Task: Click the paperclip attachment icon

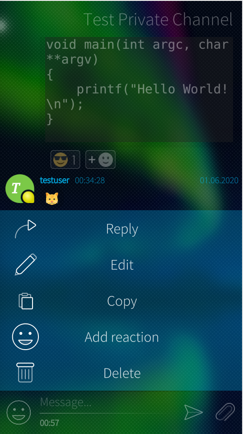Action: coord(225,412)
